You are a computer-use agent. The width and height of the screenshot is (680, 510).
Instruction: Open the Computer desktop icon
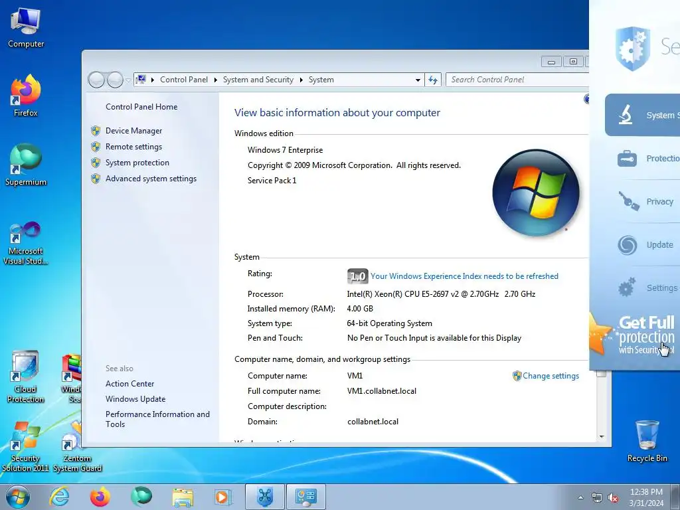(26, 27)
